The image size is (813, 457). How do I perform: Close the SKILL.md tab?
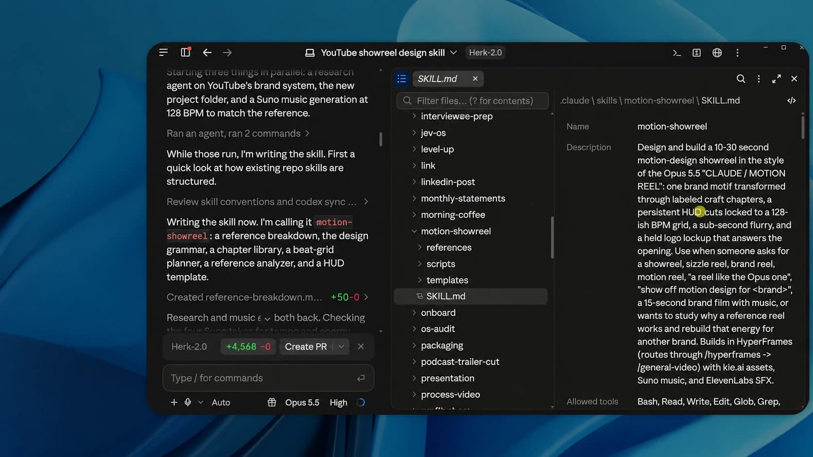tap(475, 79)
